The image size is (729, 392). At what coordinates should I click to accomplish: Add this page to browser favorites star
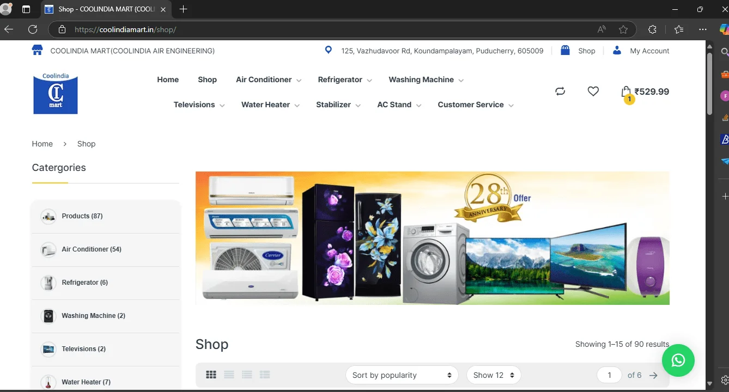tap(623, 29)
